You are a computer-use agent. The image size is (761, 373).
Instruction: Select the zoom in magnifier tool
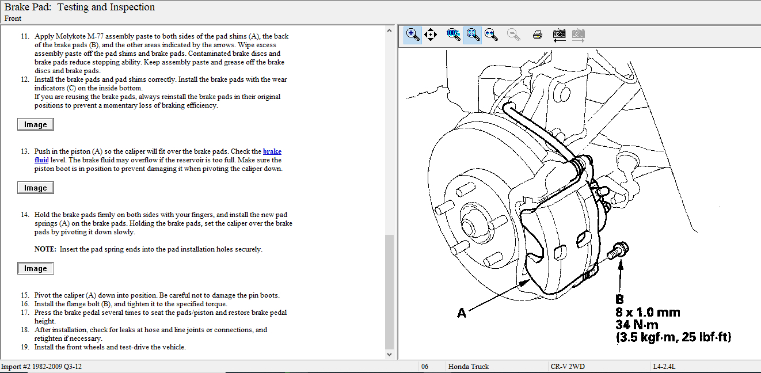click(x=413, y=35)
